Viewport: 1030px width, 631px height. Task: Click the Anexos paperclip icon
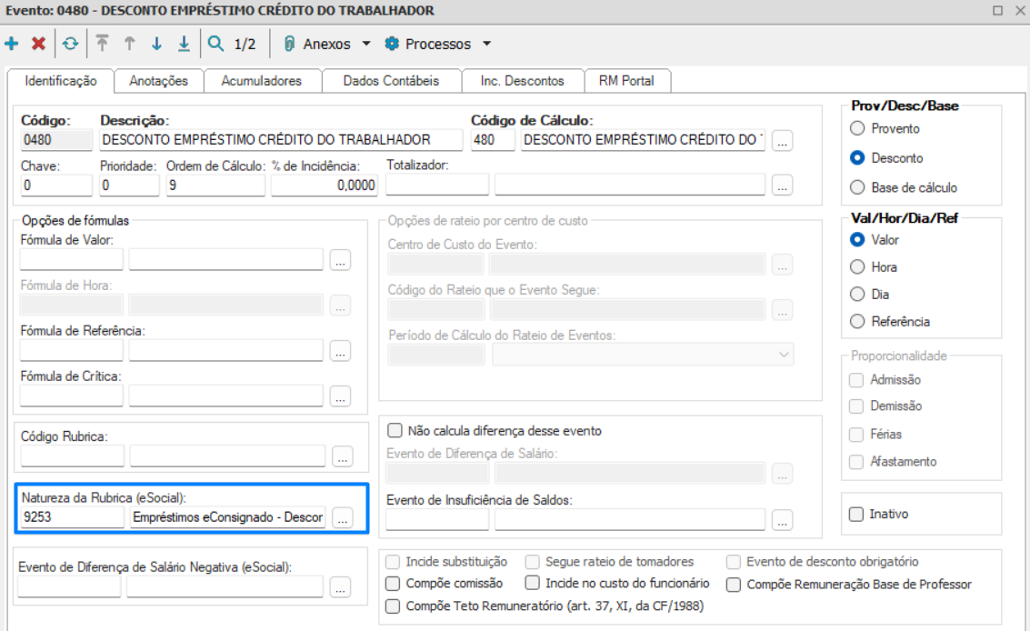(289, 44)
